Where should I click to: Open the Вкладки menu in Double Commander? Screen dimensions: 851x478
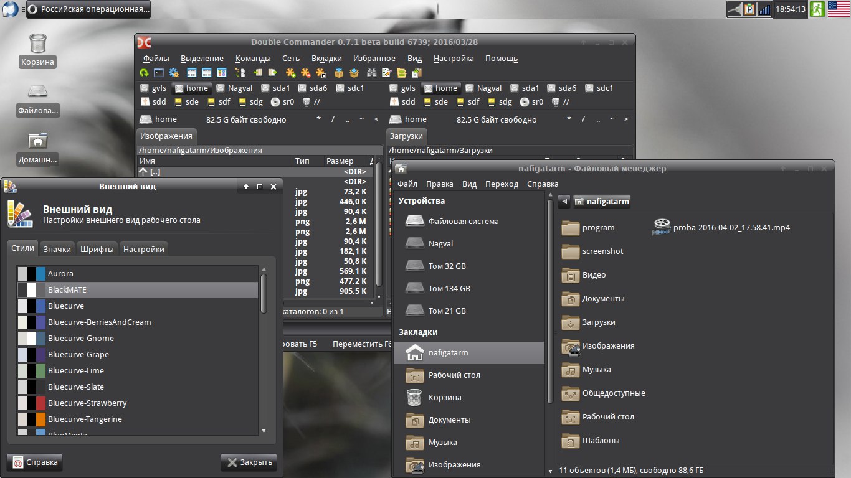click(x=326, y=59)
